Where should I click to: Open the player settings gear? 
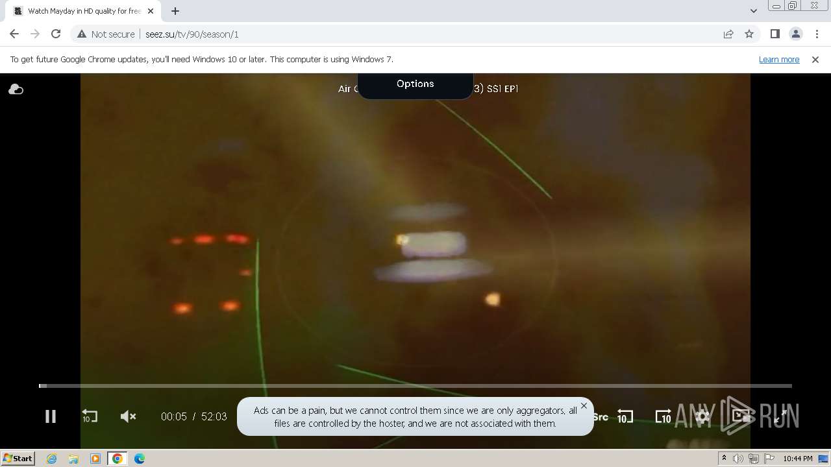click(x=702, y=416)
